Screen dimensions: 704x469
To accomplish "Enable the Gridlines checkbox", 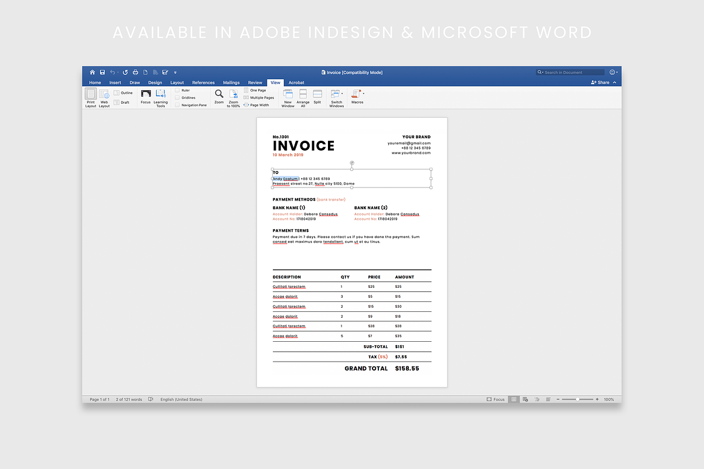I will click(178, 98).
